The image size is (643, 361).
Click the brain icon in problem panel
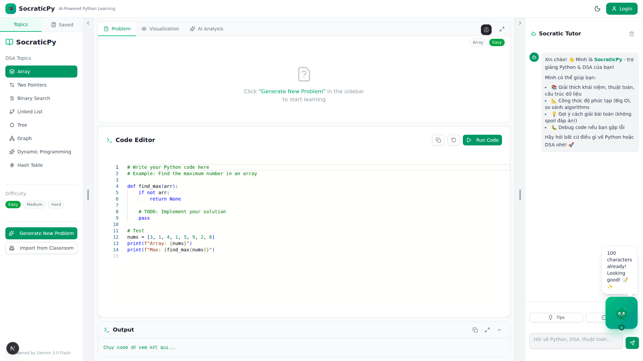[x=486, y=29]
